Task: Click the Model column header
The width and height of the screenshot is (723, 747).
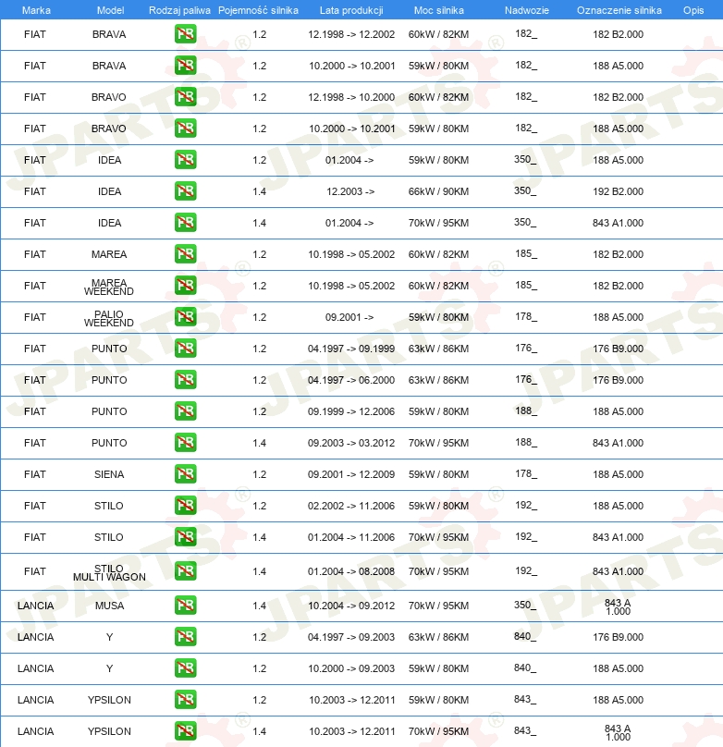Action: [111, 10]
